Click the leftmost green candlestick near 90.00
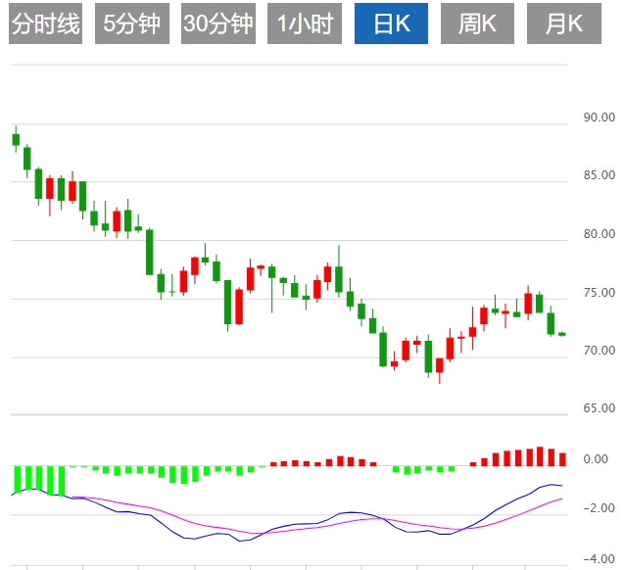624x570 pixels. pos(16,138)
